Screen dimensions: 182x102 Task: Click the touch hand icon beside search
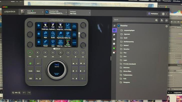[x=162, y=20]
